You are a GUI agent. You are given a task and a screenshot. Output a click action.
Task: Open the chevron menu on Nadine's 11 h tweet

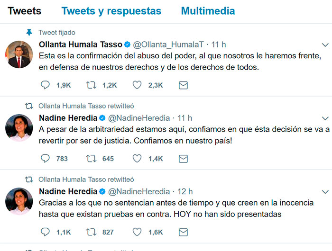(x=325, y=118)
